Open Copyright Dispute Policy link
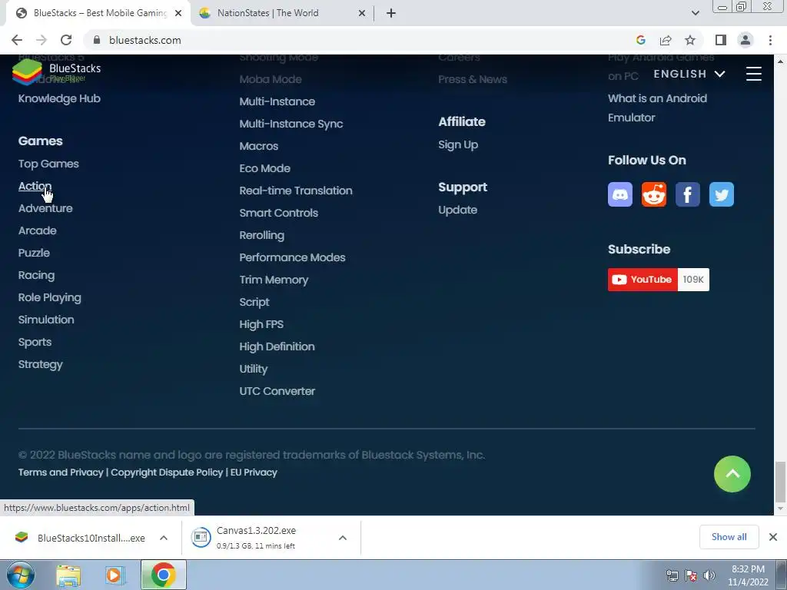The height and width of the screenshot is (590, 787). click(167, 472)
